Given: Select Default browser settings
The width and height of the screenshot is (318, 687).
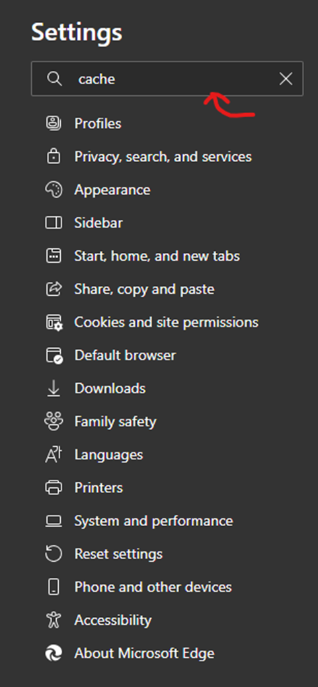Looking at the screenshot, I should click(x=125, y=355).
